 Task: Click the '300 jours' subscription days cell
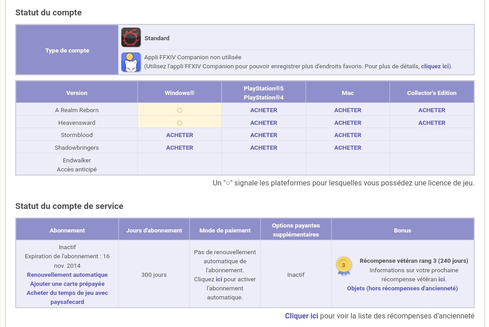154,275
